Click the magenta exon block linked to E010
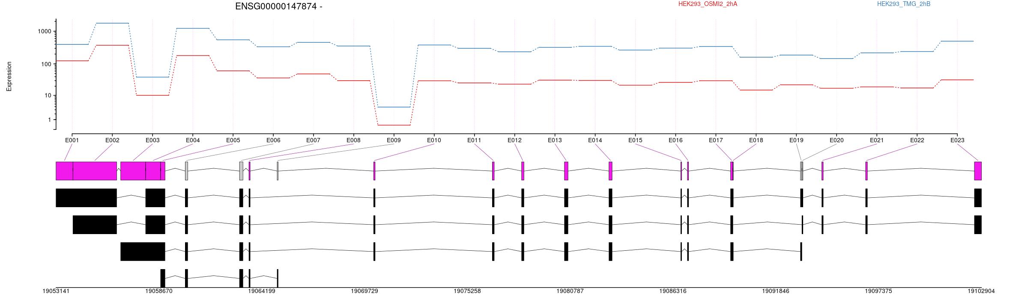Viewport: 1028px width, 299px height. coord(374,171)
